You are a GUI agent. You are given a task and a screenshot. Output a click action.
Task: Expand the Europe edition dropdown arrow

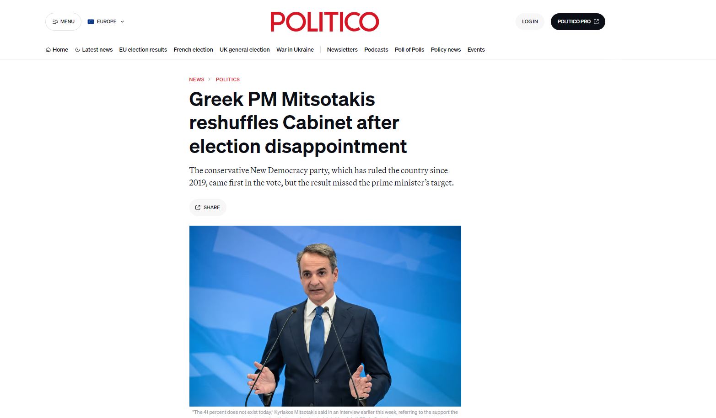[x=122, y=21]
